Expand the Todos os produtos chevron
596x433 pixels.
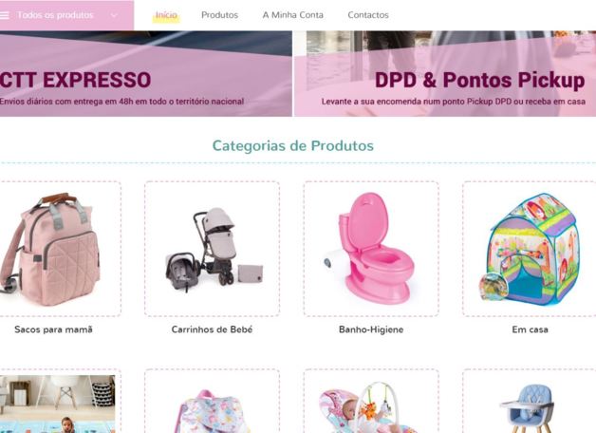point(114,15)
